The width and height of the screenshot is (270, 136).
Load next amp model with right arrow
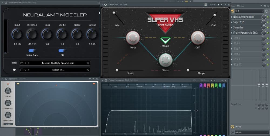[x=28, y=63]
